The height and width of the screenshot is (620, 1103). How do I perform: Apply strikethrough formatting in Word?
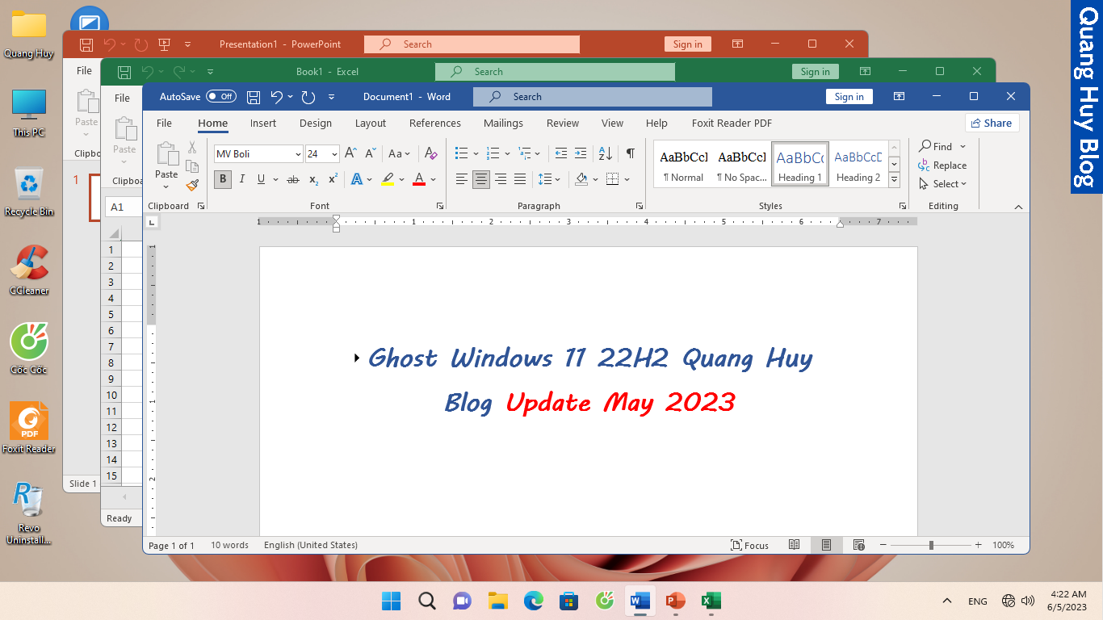(293, 179)
